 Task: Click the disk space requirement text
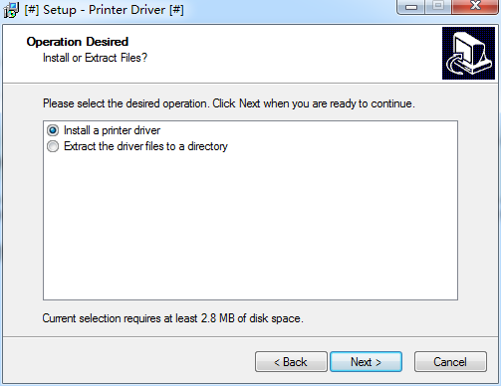(x=172, y=318)
